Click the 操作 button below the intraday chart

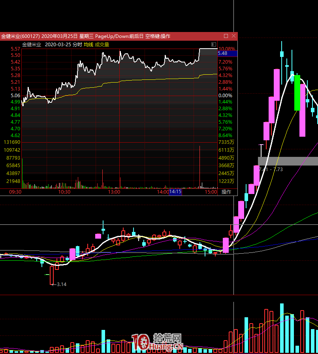click(x=226, y=192)
